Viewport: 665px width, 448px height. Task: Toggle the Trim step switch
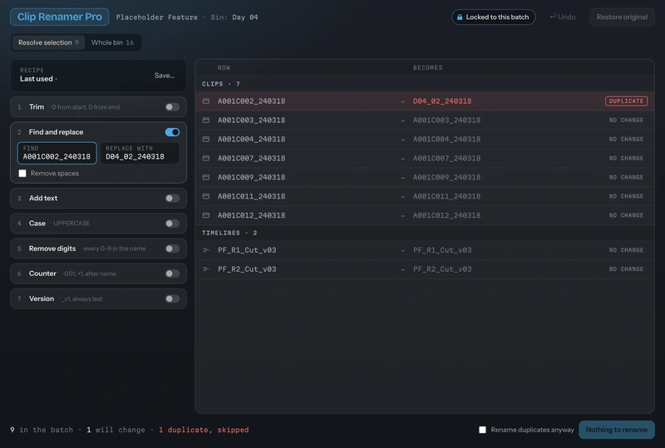172,107
